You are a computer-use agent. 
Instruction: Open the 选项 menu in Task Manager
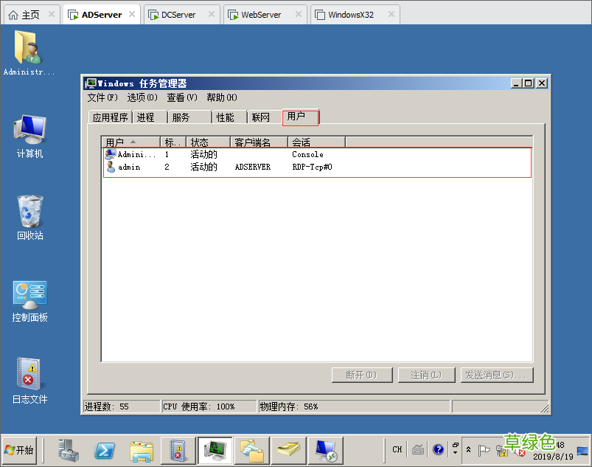click(142, 97)
